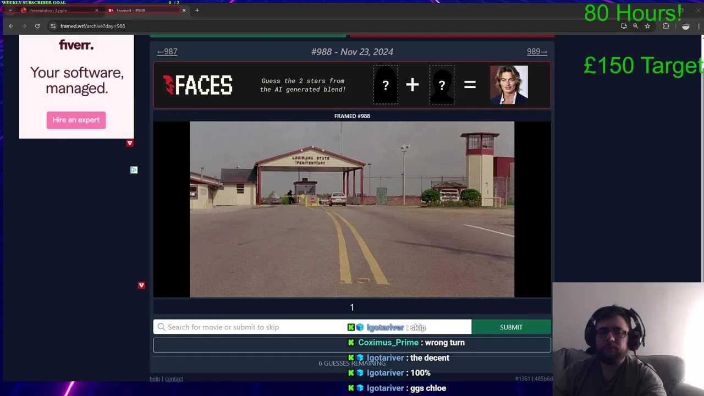Viewport: 704px width, 396px height.
Task: Bookmark this page with the star
Action: (x=647, y=26)
